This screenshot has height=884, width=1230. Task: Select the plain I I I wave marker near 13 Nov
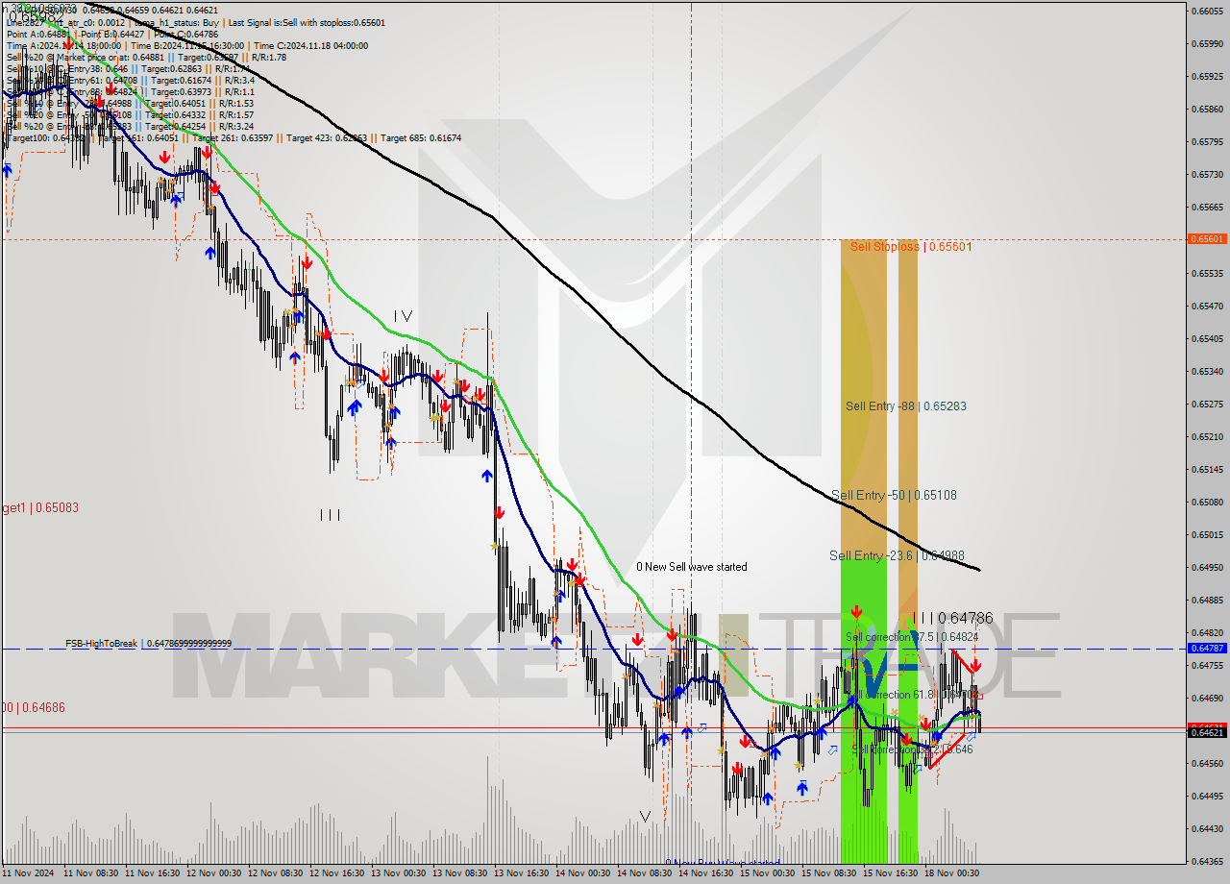click(x=330, y=515)
